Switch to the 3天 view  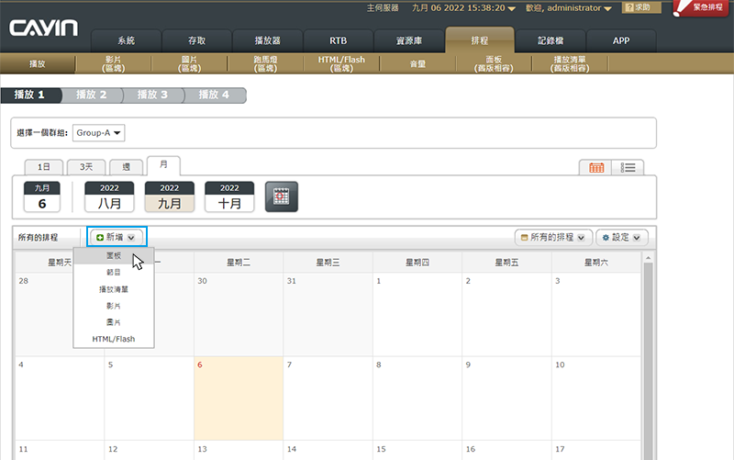pyautogui.click(x=86, y=167)
